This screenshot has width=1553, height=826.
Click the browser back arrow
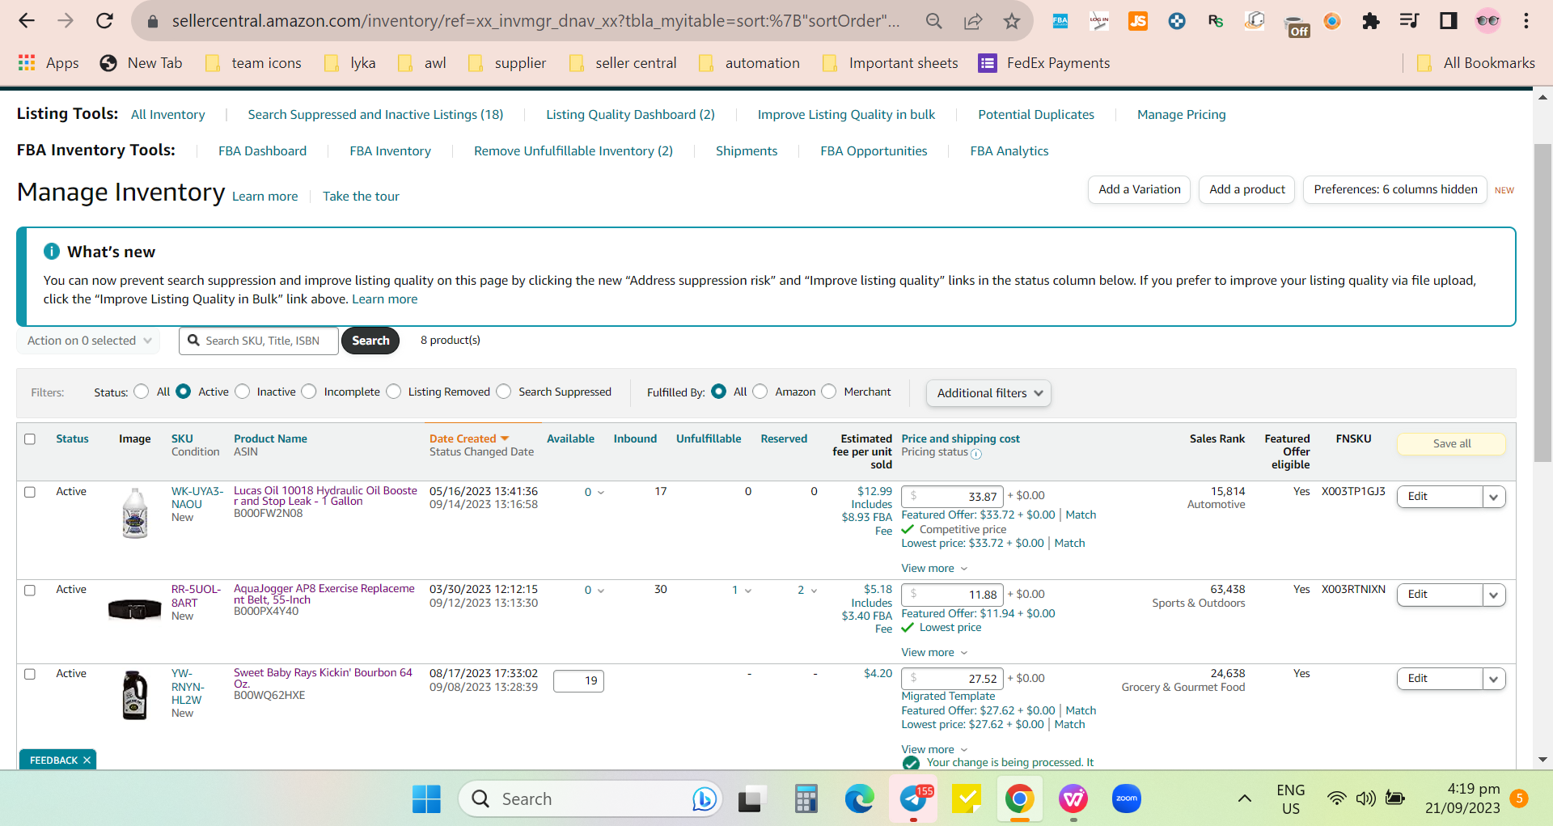[x=27, y=21]
